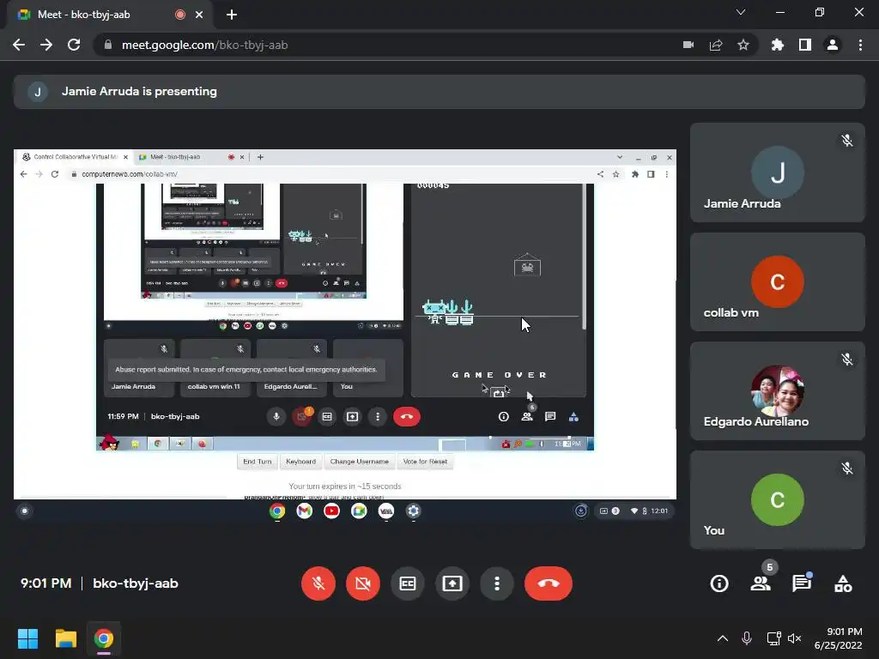Bookmark this page with the star
The image size is (879, 659).
click(x=743, y=45)
